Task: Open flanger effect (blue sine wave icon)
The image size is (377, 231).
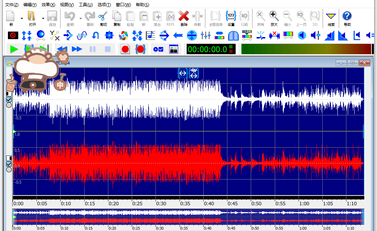Action: (82, 35)
